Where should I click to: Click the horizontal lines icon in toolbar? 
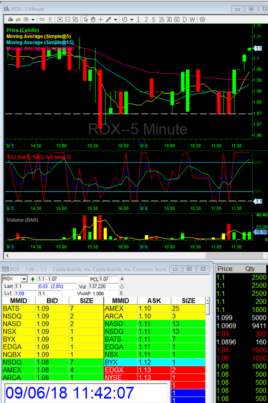point(42,19)
